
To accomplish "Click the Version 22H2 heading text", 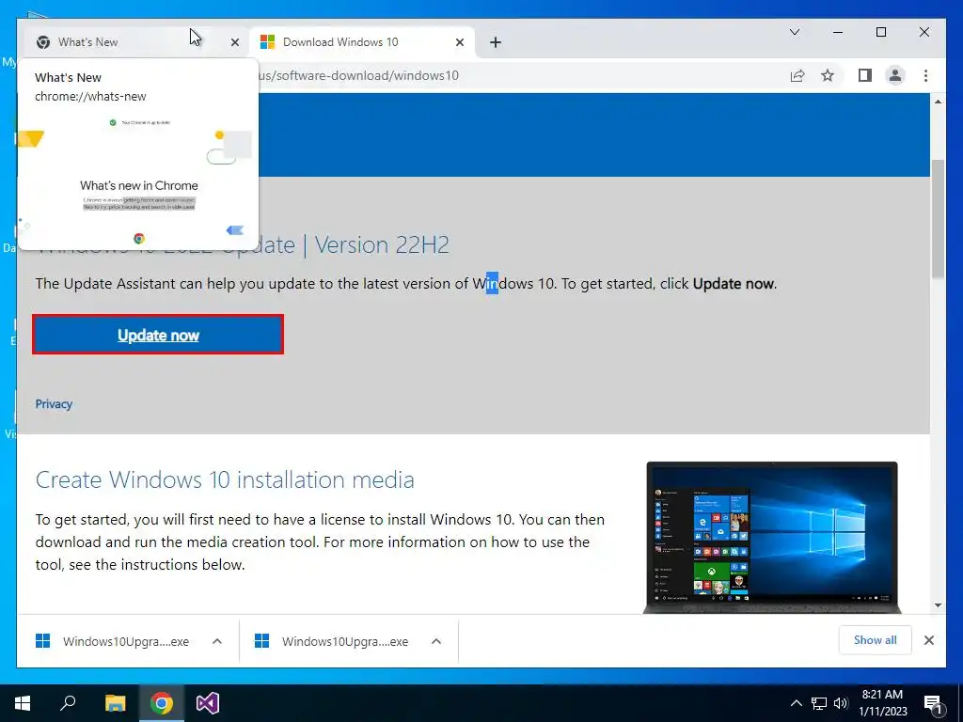I will (382, 245).
